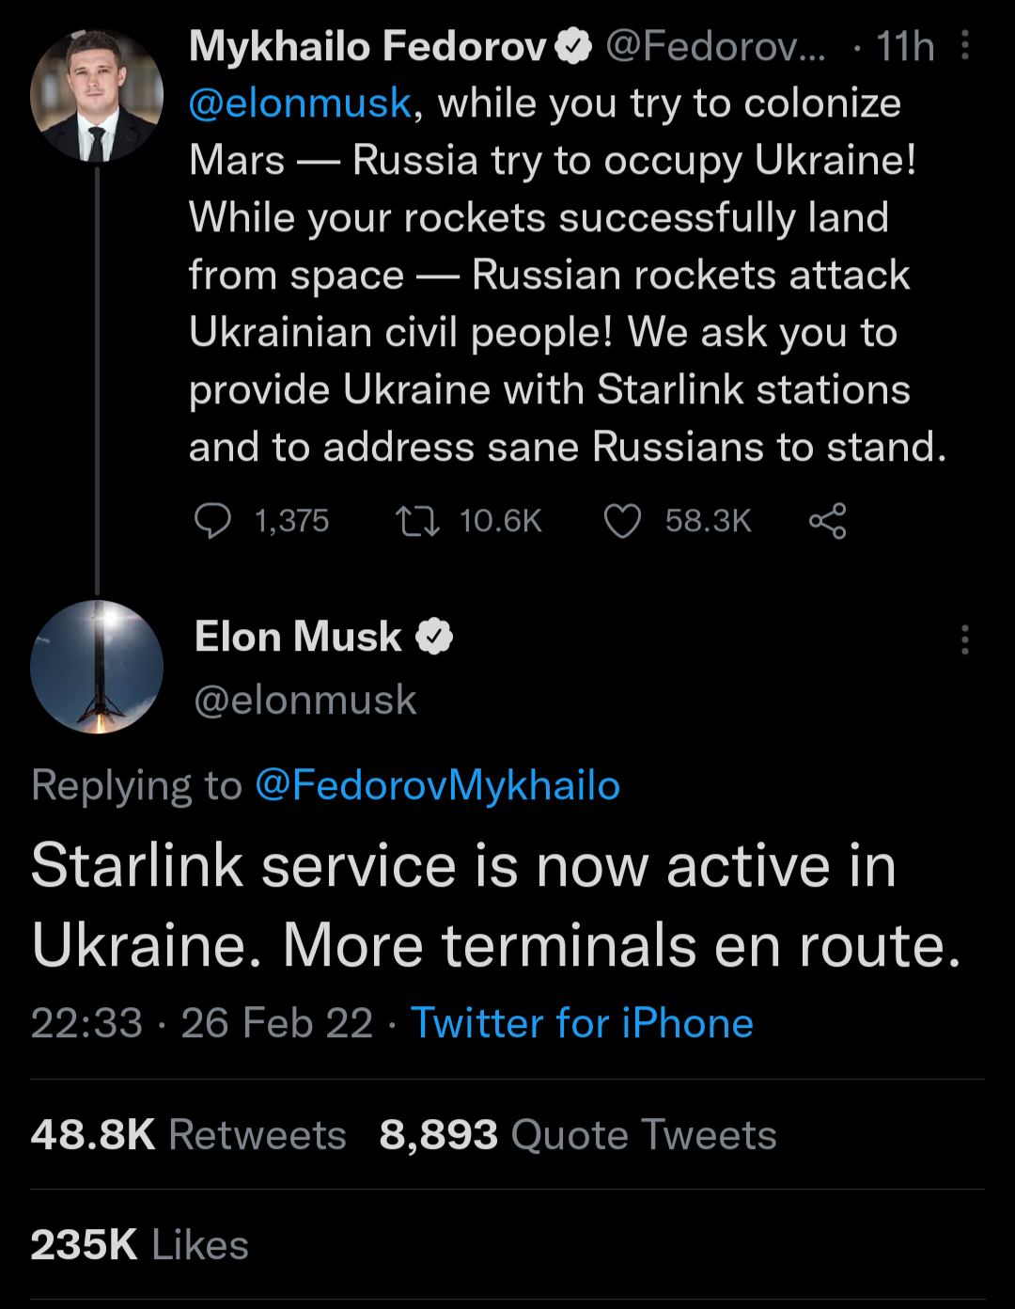
Task: Like Mykhailo Fedorov's tweet
Action: (x=622, y=521)
